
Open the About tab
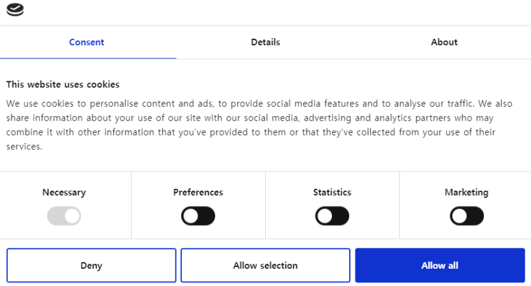coord(444,43)
